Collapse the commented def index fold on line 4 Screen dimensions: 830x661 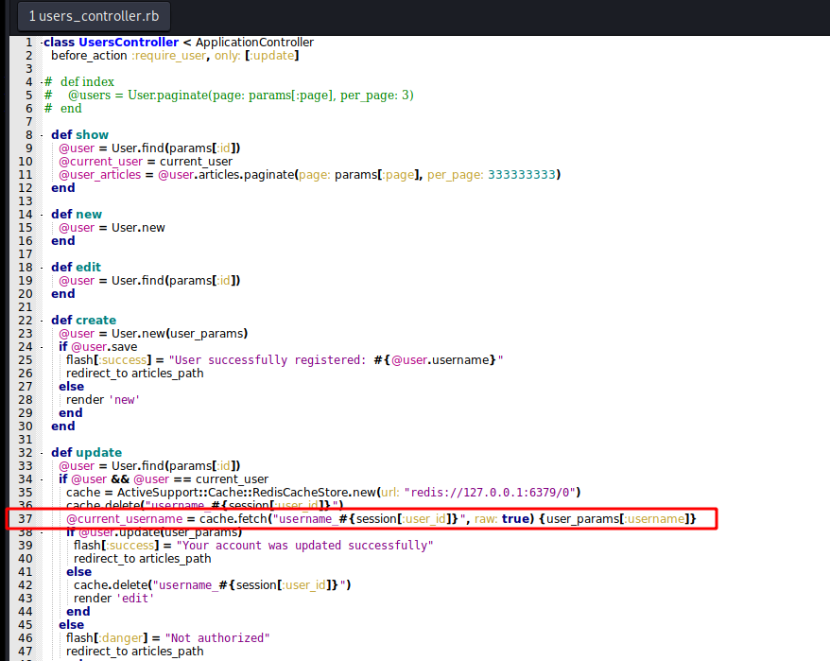click(x=42, y=82)
